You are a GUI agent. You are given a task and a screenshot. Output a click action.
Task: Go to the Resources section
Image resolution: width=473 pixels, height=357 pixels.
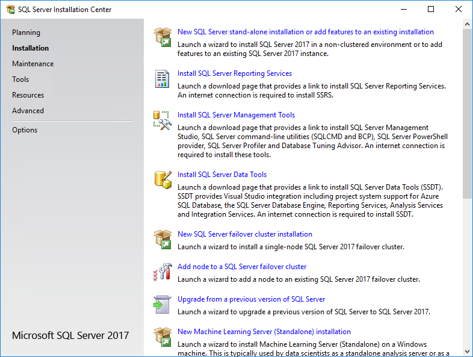coord(28,95)
